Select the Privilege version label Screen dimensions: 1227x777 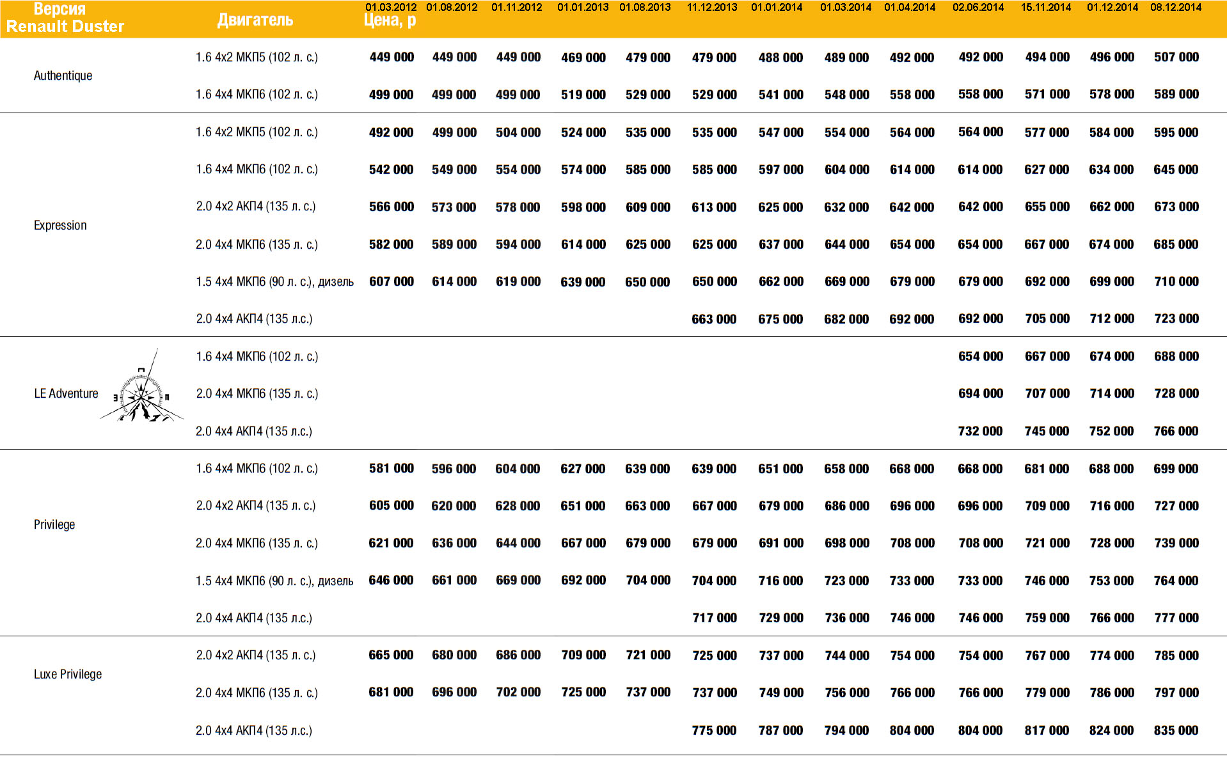click(54, 524)
